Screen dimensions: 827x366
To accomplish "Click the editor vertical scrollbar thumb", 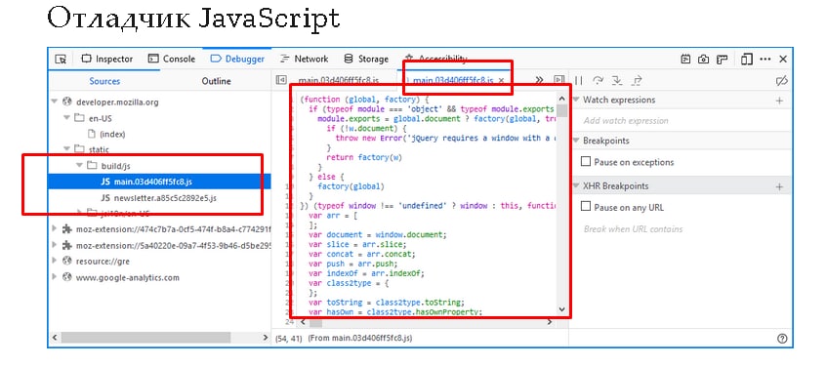I will (x=561, y=111).
